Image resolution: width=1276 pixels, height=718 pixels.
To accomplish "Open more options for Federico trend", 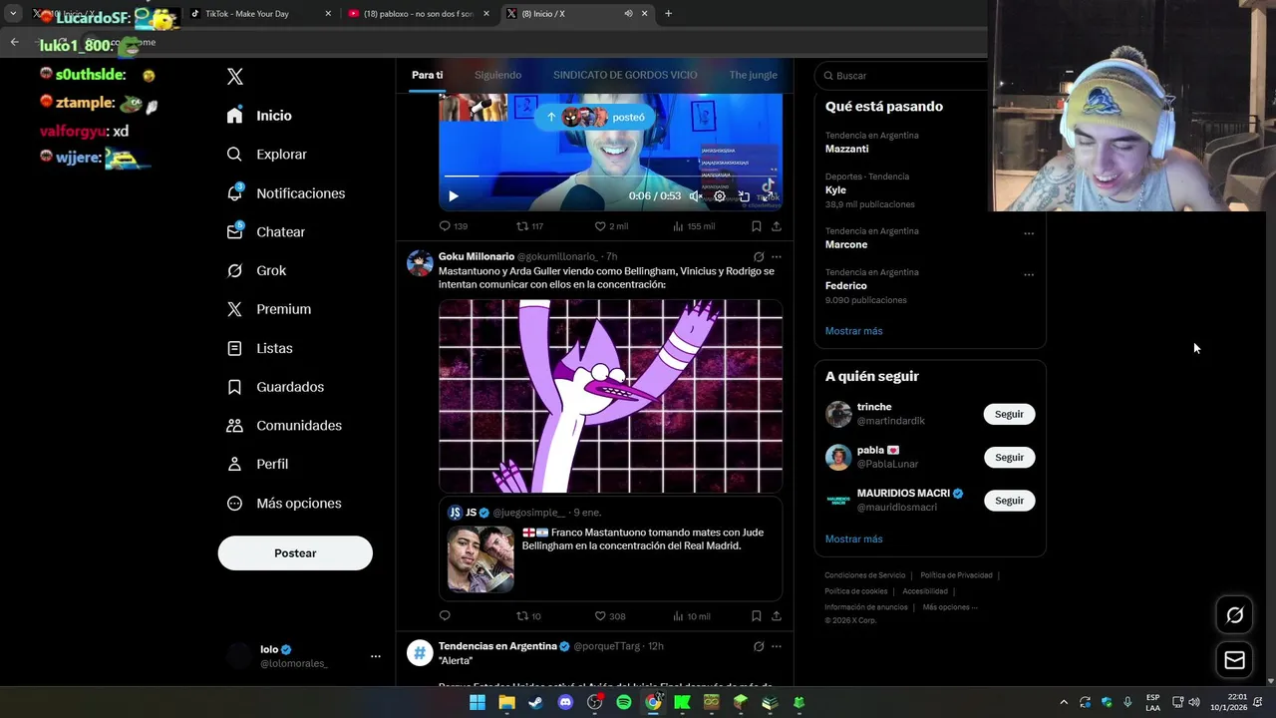I will 1029,274.
